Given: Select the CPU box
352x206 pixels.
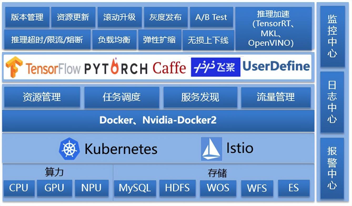Looking at the screenshot, I should pos(19,188).
